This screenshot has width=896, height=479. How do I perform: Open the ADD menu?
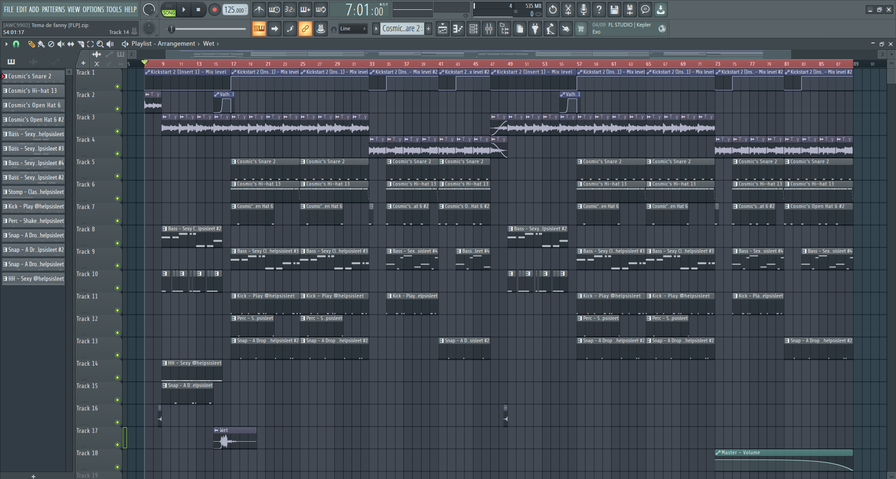coord(34,9)
